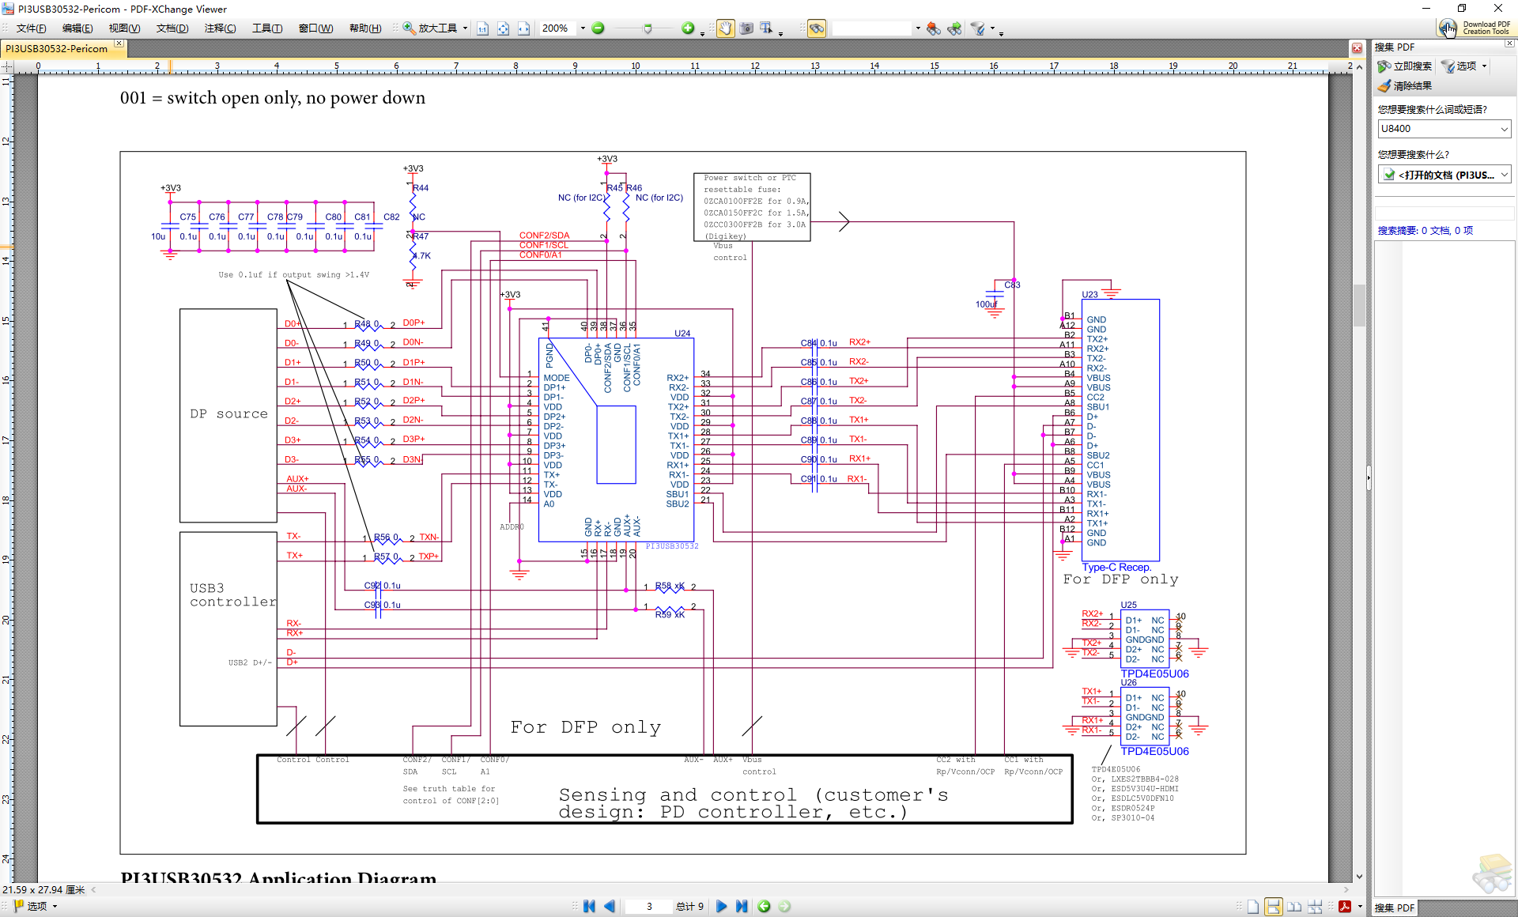Start search with 立即搜索

1405,66
